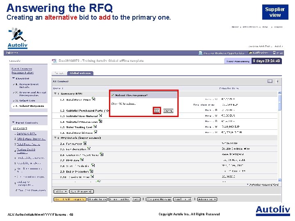295x221 pixels.
Task: Open the RFQ Details link in sidebar
Action: 31,139
